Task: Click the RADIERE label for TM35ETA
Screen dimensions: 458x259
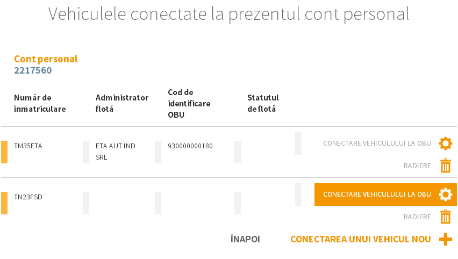Action: pyautogui.click(x=417, y=166)
